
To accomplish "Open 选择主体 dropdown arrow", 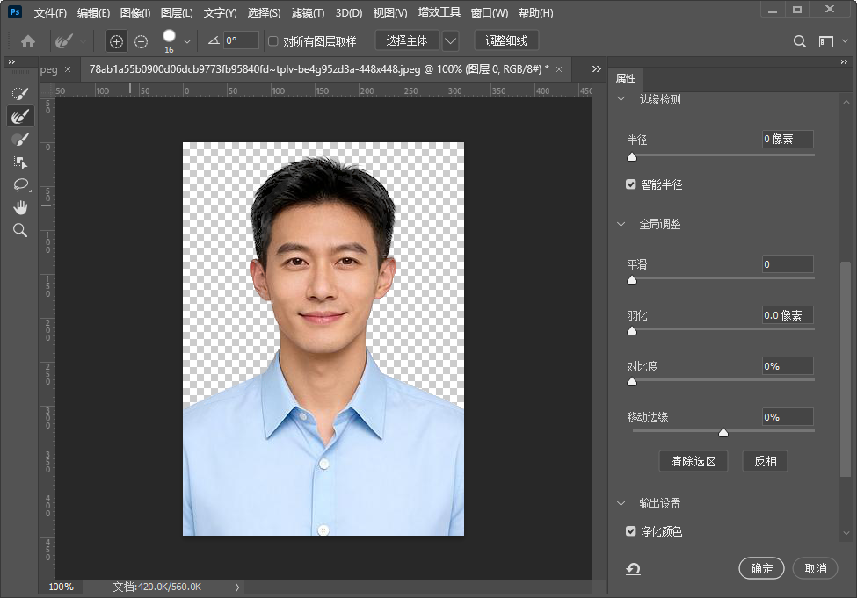I will pos(450,41).
